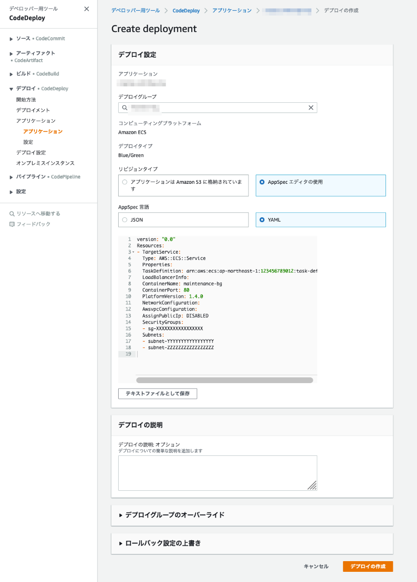Go to CodeDeploy breadcrumb link
The height and width of the screenshot is (582, 417).
tap(186, 10)
